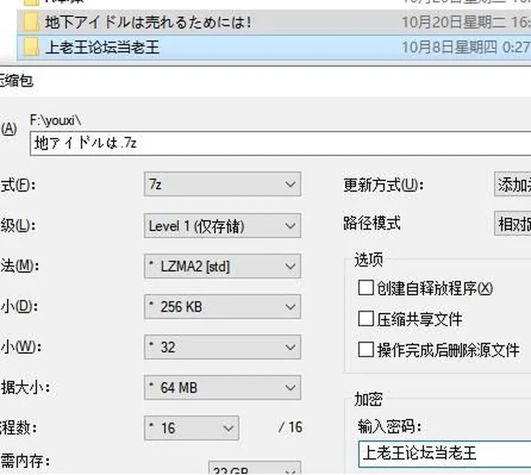This screenshot has height=475, width=531.
Task: Click the archive name field 地アイドルは.7z
Action: [x=280, y=144]
